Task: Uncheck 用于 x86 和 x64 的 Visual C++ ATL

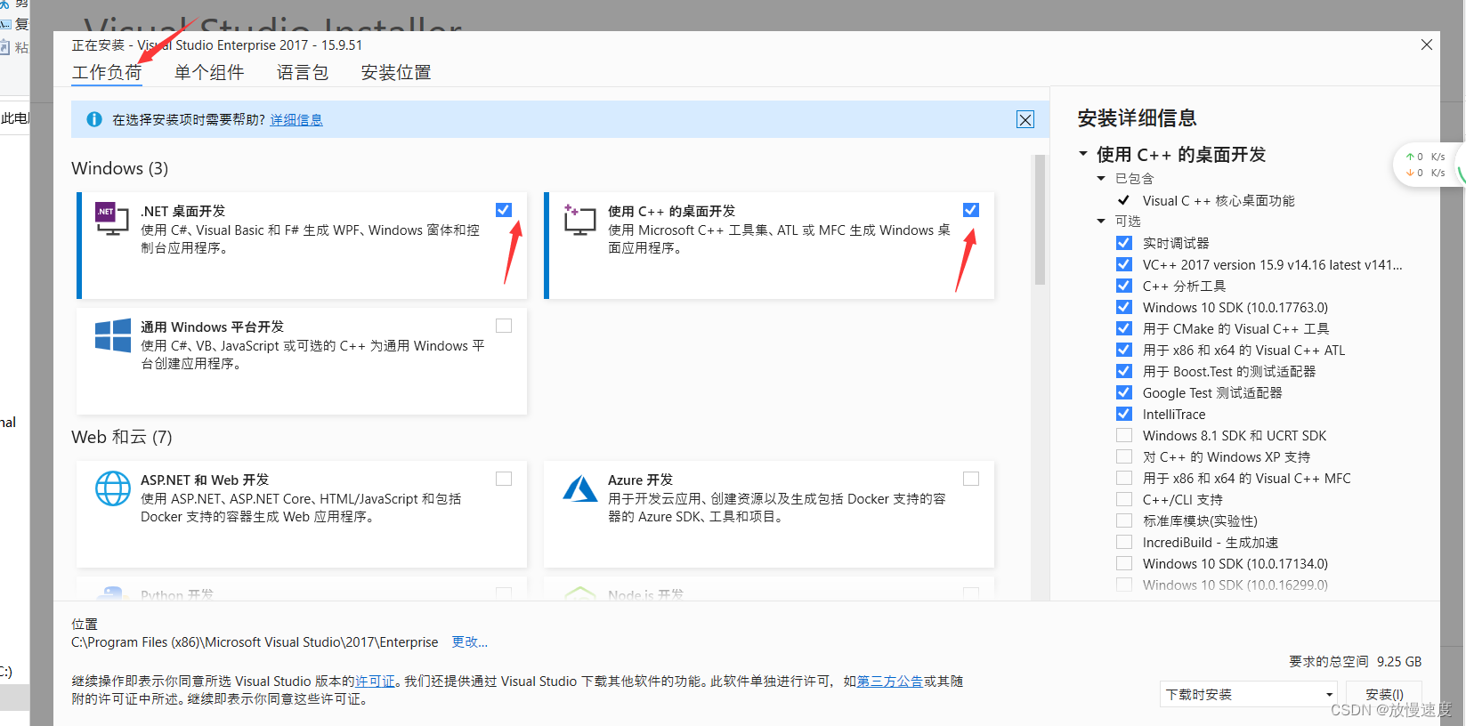Action: (1124, 350)
